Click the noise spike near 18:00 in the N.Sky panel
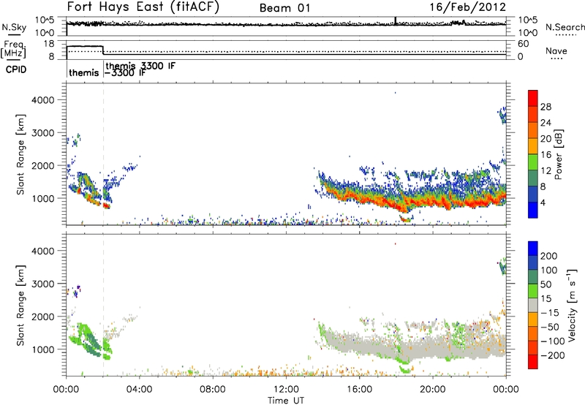585x405 pixels. click(x=396, y=21)
